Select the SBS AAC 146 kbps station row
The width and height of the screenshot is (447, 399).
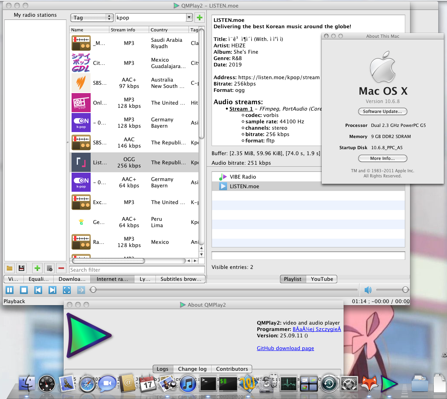point(134,142)
